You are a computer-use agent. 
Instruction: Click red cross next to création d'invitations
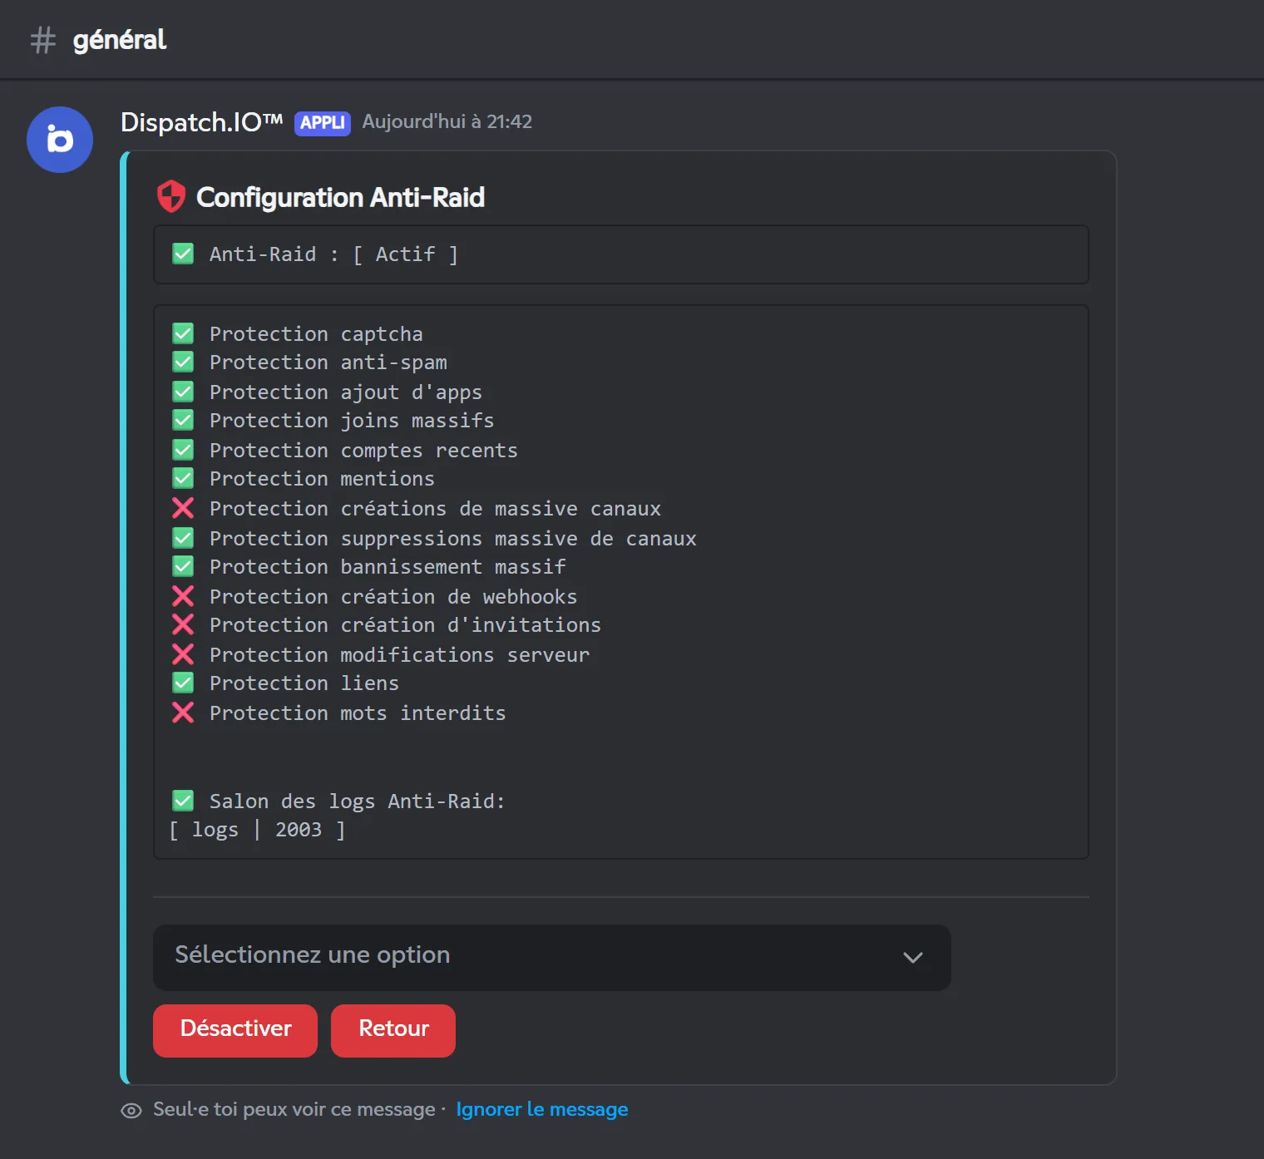pos(183,624)
